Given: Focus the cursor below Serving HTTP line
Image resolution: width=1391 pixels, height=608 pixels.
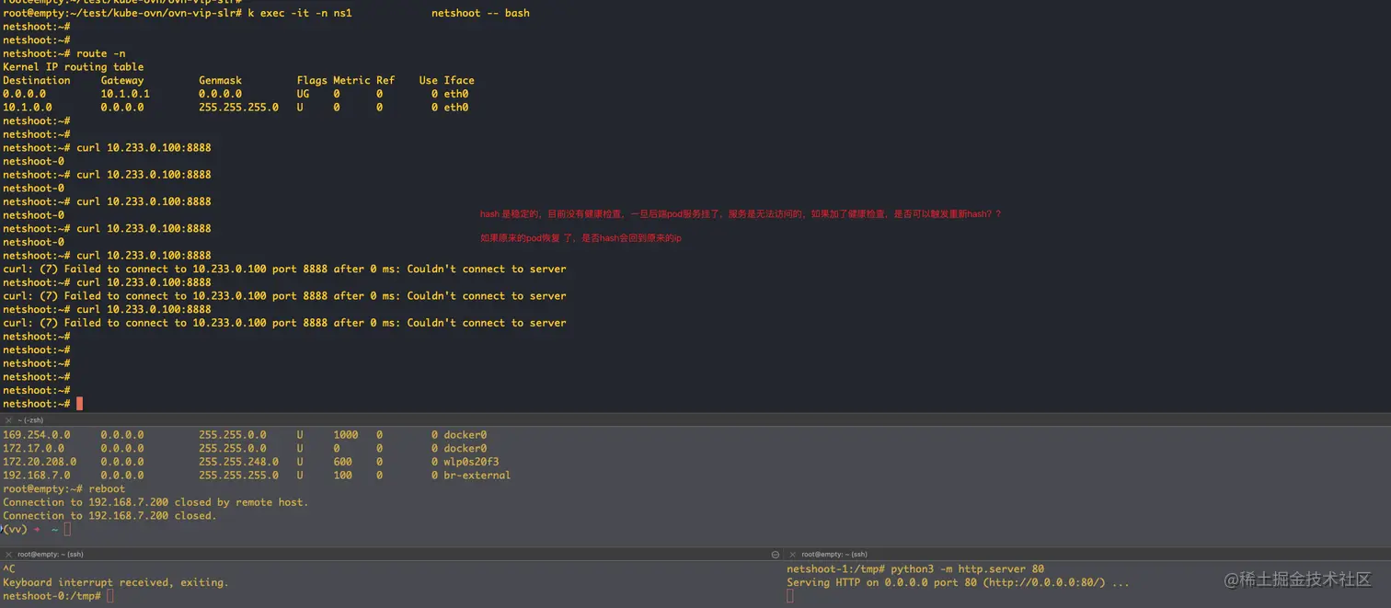Looking at the screenshot, I should (x=790, y=596).
